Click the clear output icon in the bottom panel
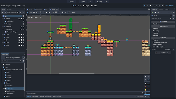The width and height of the screenshot is (176, 99). (146, 77)
